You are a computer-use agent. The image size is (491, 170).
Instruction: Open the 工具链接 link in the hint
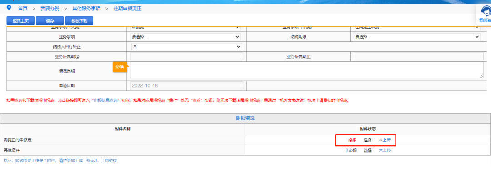109,160
